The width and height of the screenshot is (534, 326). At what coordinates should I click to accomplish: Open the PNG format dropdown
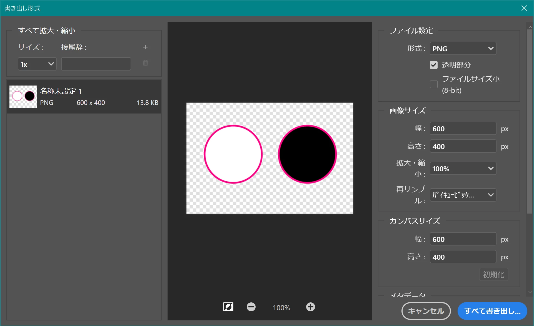point(463,49)
